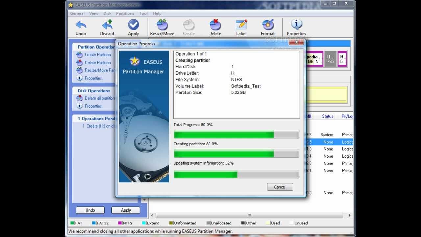Click the NTFS legend color swatch
Image resolution: width=421 pixels, height=237 pixels.
point(120,223)
